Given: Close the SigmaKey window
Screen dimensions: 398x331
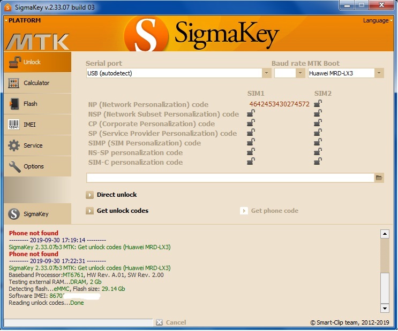Looking at the screenshot, I should click(381, 5).
